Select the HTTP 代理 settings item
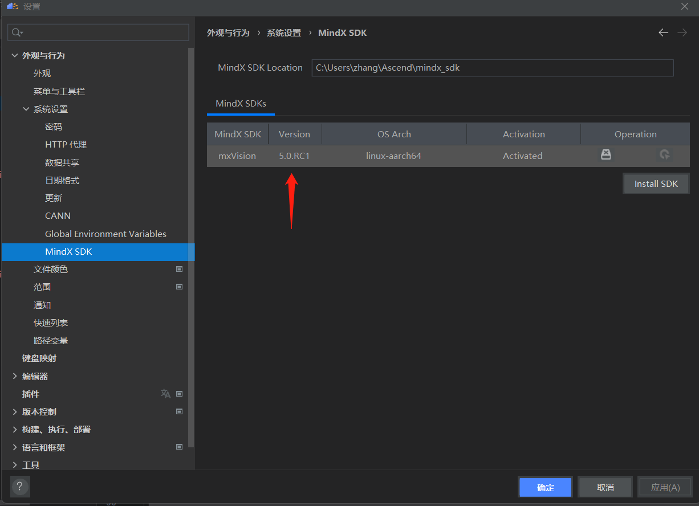This screenshot has width=699, height=506. click(66, 145)
